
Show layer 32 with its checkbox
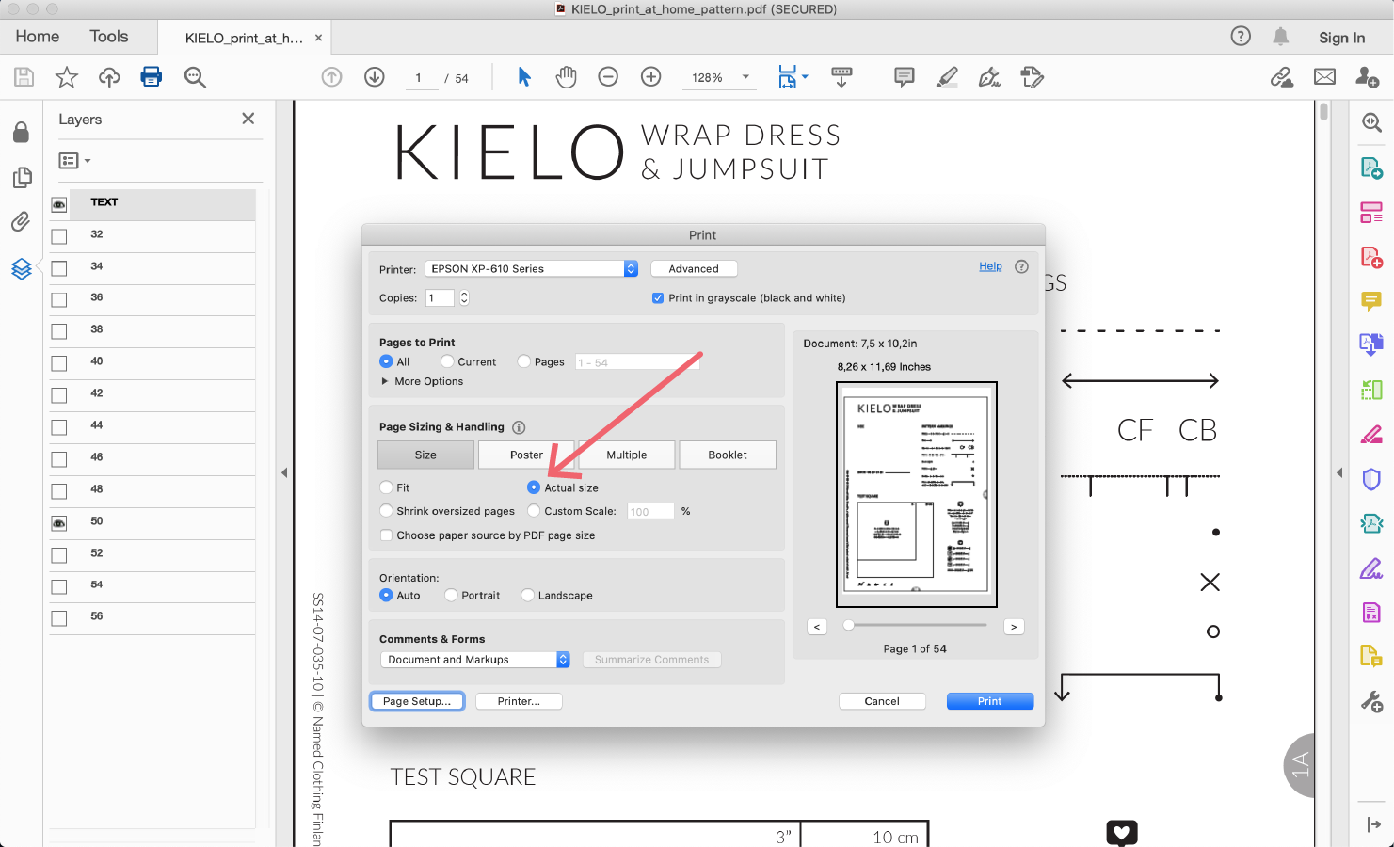tap(59, 236)
